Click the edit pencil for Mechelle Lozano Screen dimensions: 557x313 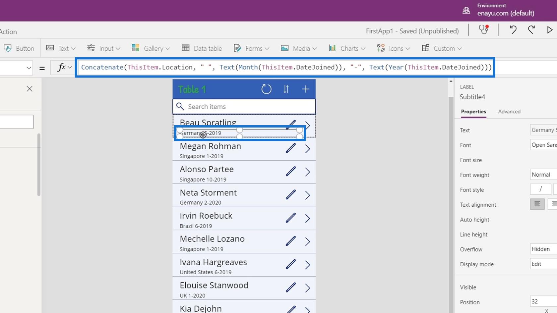(x=291, y=241)
